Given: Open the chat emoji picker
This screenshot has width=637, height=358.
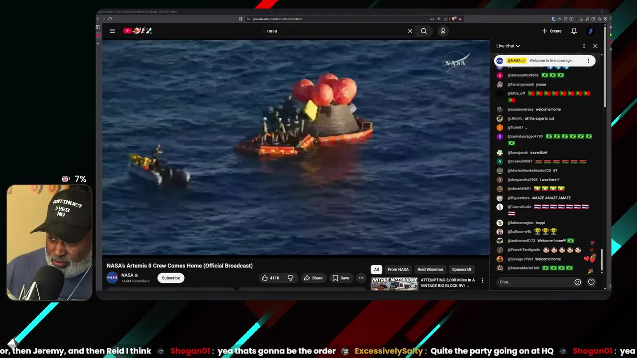Looking at the screenshot, I should pyautogui.click(x=578, y=282).
